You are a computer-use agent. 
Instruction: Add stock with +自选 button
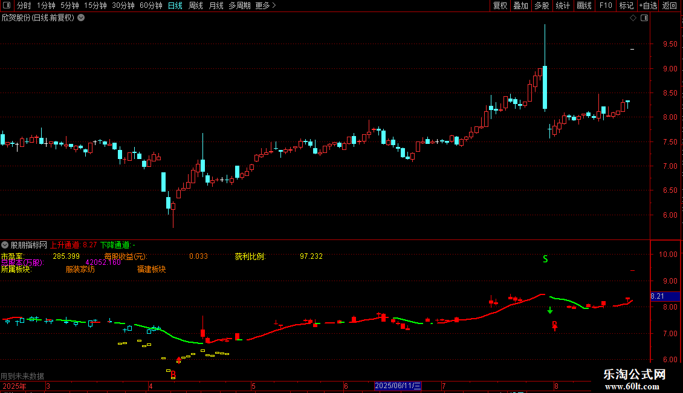(x=648, y=5)
